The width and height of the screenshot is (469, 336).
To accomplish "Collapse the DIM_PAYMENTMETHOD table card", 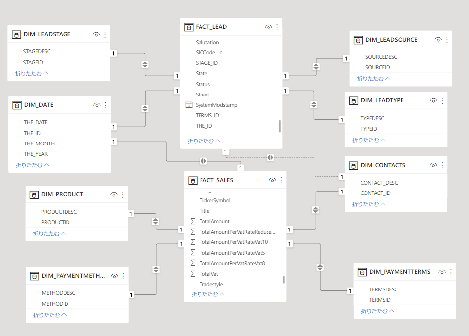I will coord(50,315).
